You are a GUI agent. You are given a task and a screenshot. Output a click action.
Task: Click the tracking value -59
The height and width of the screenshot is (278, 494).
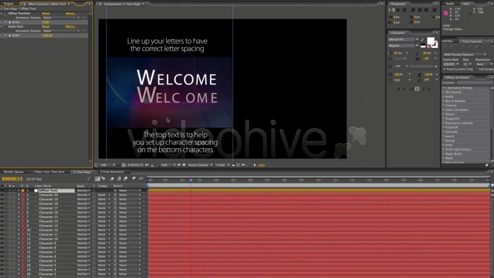coord(426,59)
